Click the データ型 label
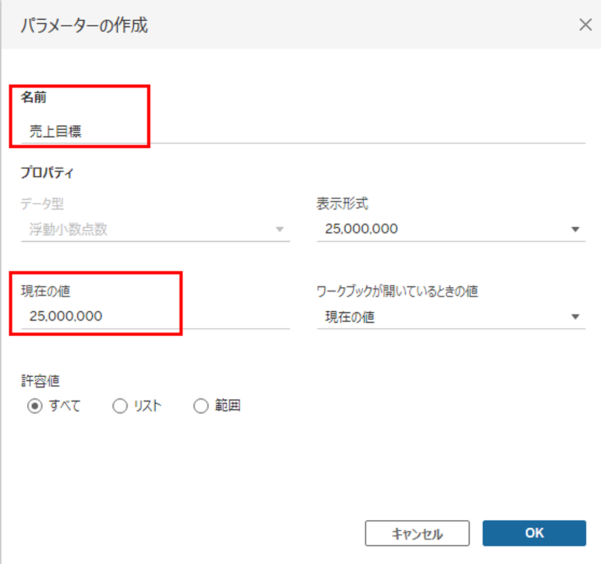 pyautogui.click(x=42, y=204)
